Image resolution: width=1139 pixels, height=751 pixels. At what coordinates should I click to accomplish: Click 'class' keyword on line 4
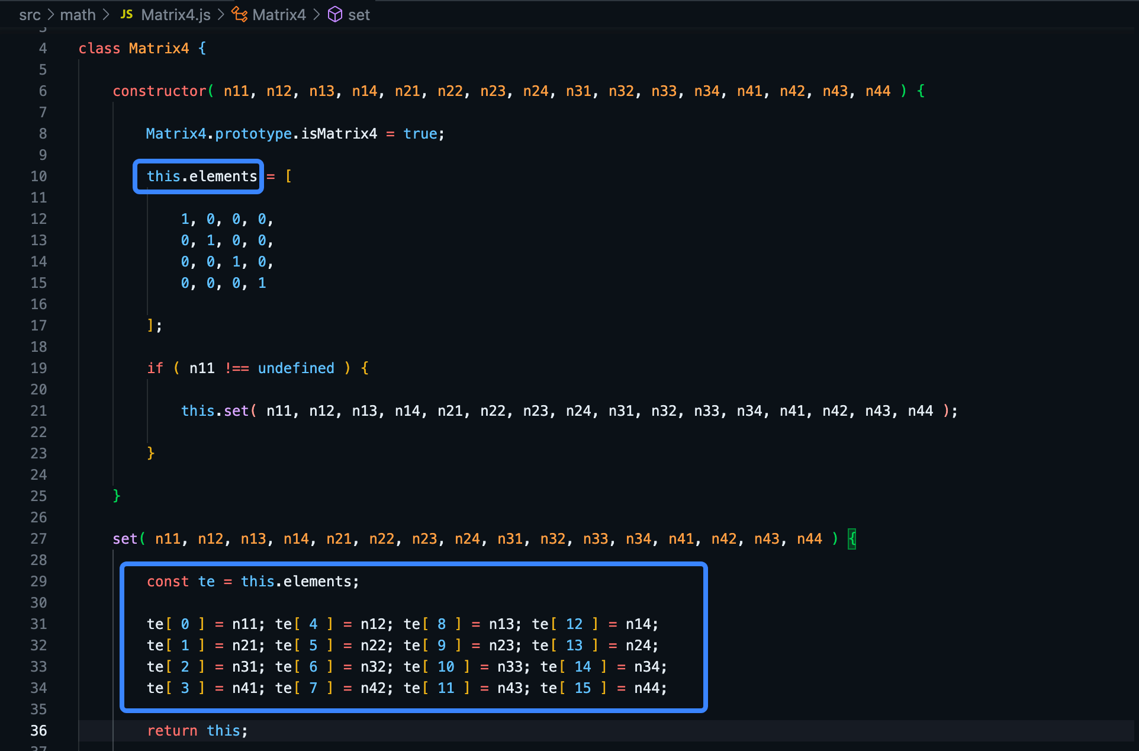[99, 49]
